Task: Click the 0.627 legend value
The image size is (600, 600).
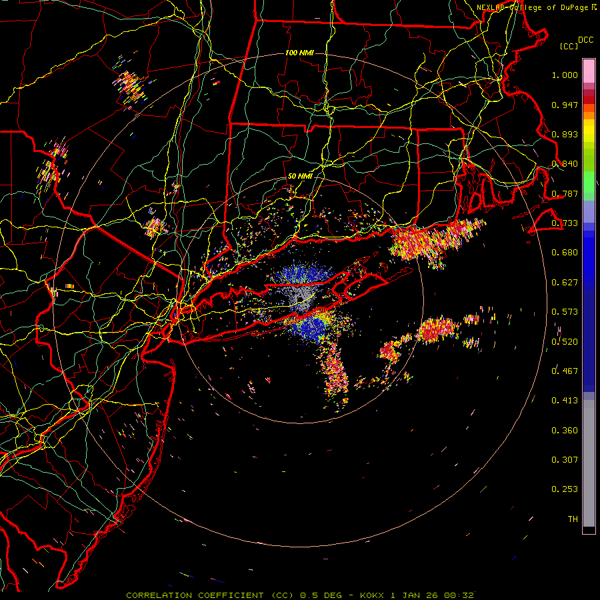Action: pyautogui.click(x=565, y=283)
